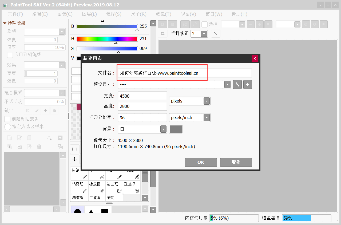The width and height of the screenshot is (341, 225).
Task: Pick the square brush shape
Action: point(105,210)
